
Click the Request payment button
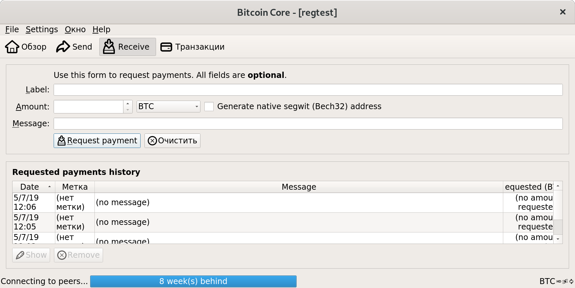click(x=97, y=141)
